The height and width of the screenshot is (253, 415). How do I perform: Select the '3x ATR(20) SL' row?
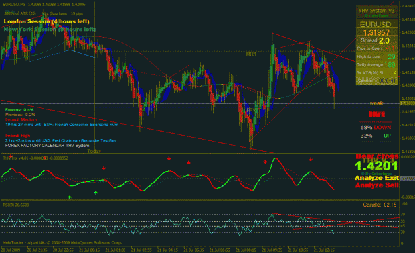pos(376,72)
